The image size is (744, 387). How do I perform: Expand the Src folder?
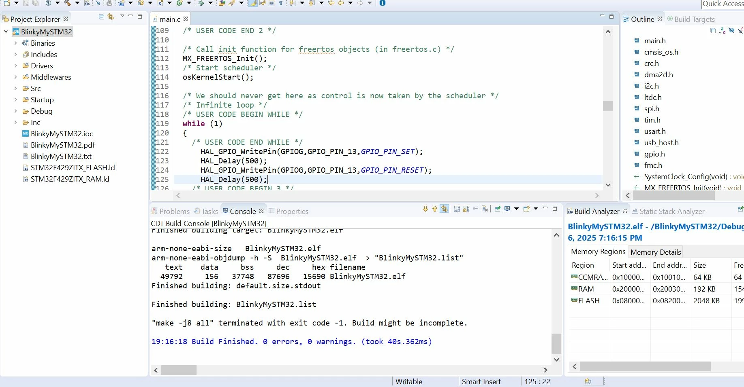pos(16,88)
